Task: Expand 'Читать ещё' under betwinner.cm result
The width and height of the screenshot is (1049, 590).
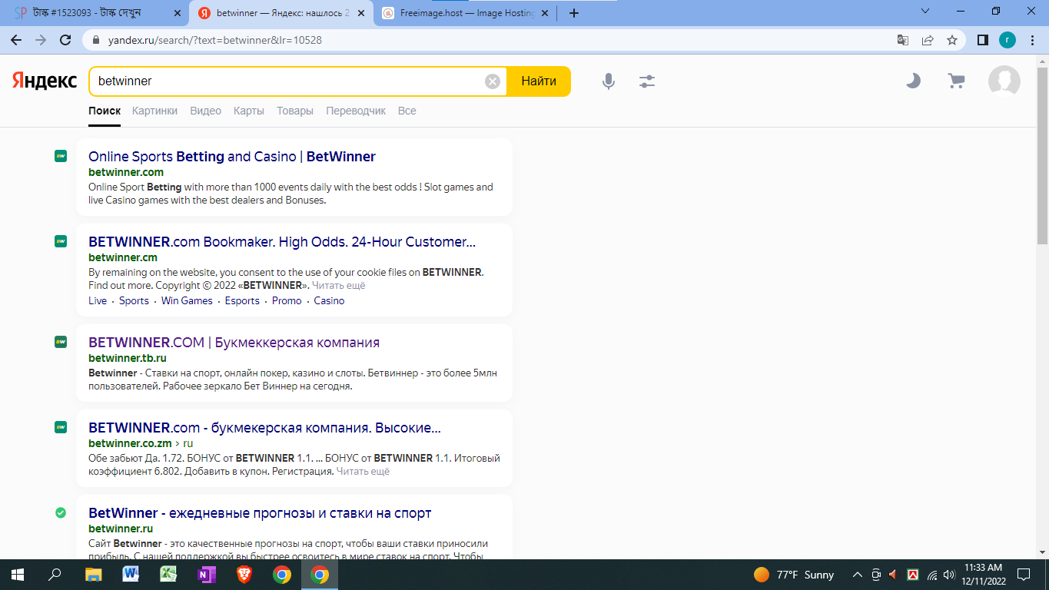Action: click(338, 285)
